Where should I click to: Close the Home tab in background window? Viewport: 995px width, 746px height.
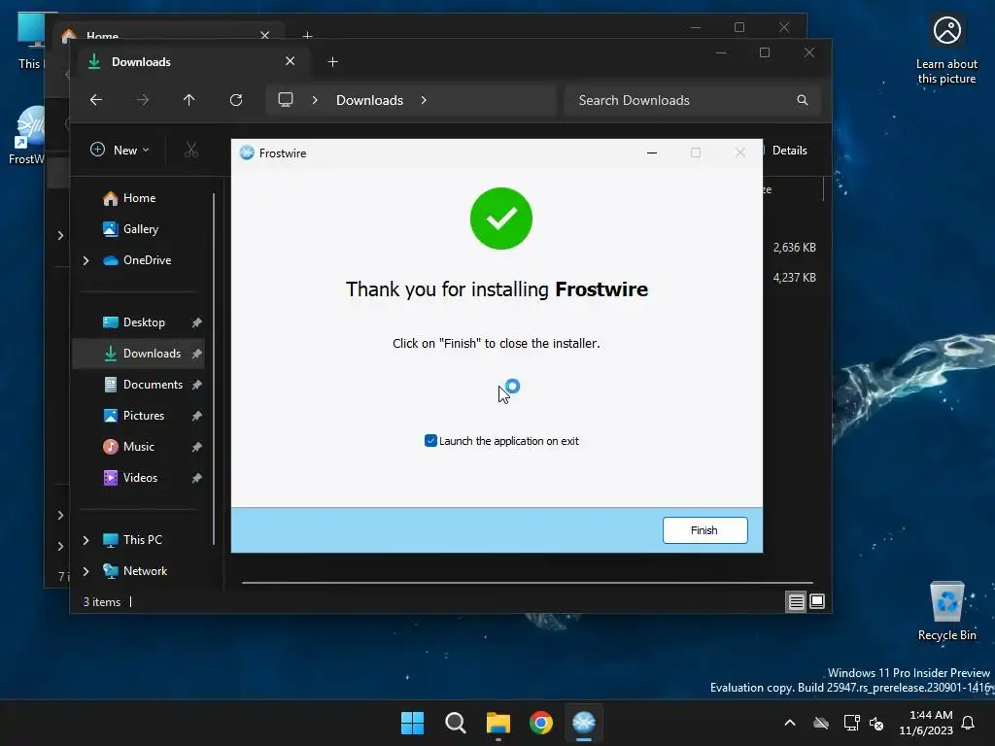point(264,36)
